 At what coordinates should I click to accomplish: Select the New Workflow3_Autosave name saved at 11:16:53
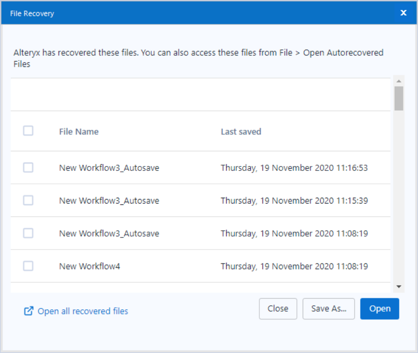tap(109, 168)
